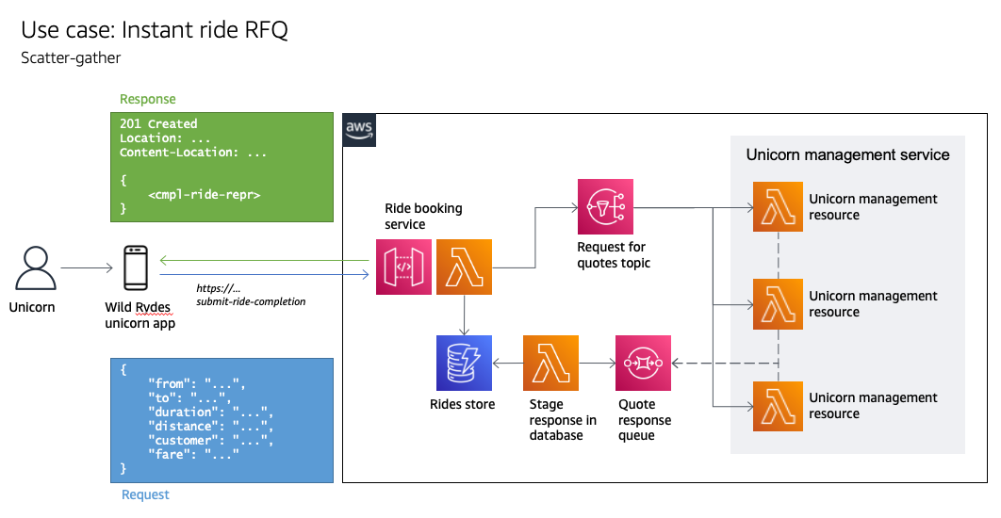Select the Wild Rydes mobile phone icon
Viewport: 1001px width, 518px height.
[x=136, y=267]
